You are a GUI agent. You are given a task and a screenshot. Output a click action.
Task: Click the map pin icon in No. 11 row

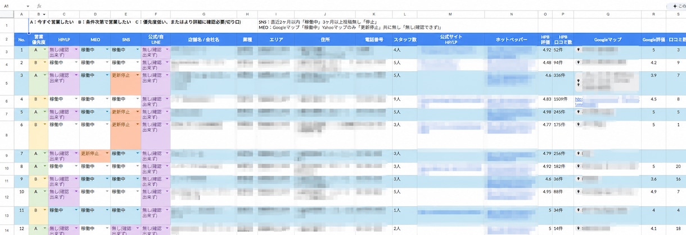pyautogui.click(x=577, y=210)
